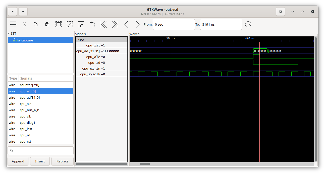This screenshot has height=174, width=325.
Task: Find previous edge with left arrow
Action: click(x=126, y=24)
